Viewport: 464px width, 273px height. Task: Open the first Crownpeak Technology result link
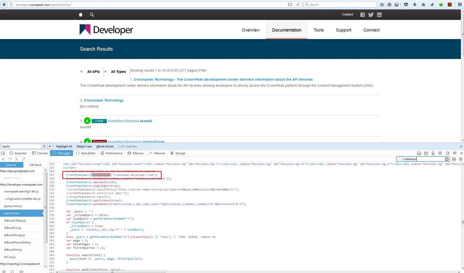tap(223, 80)
